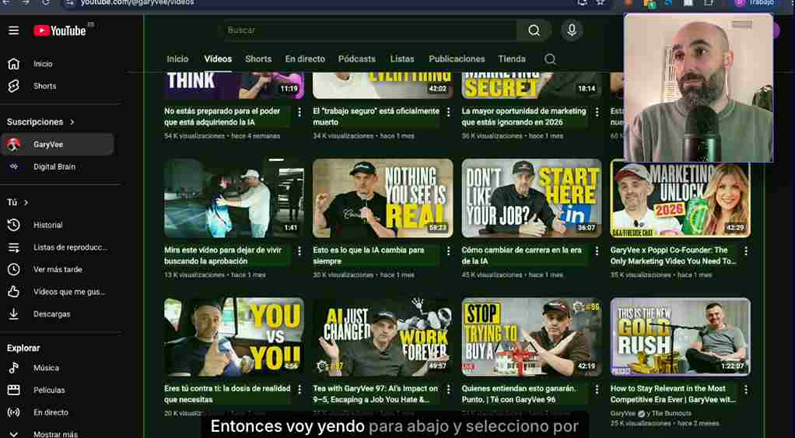Play the 'Marketing Unlock 2026' thumbnail

(x=681, y=198)
